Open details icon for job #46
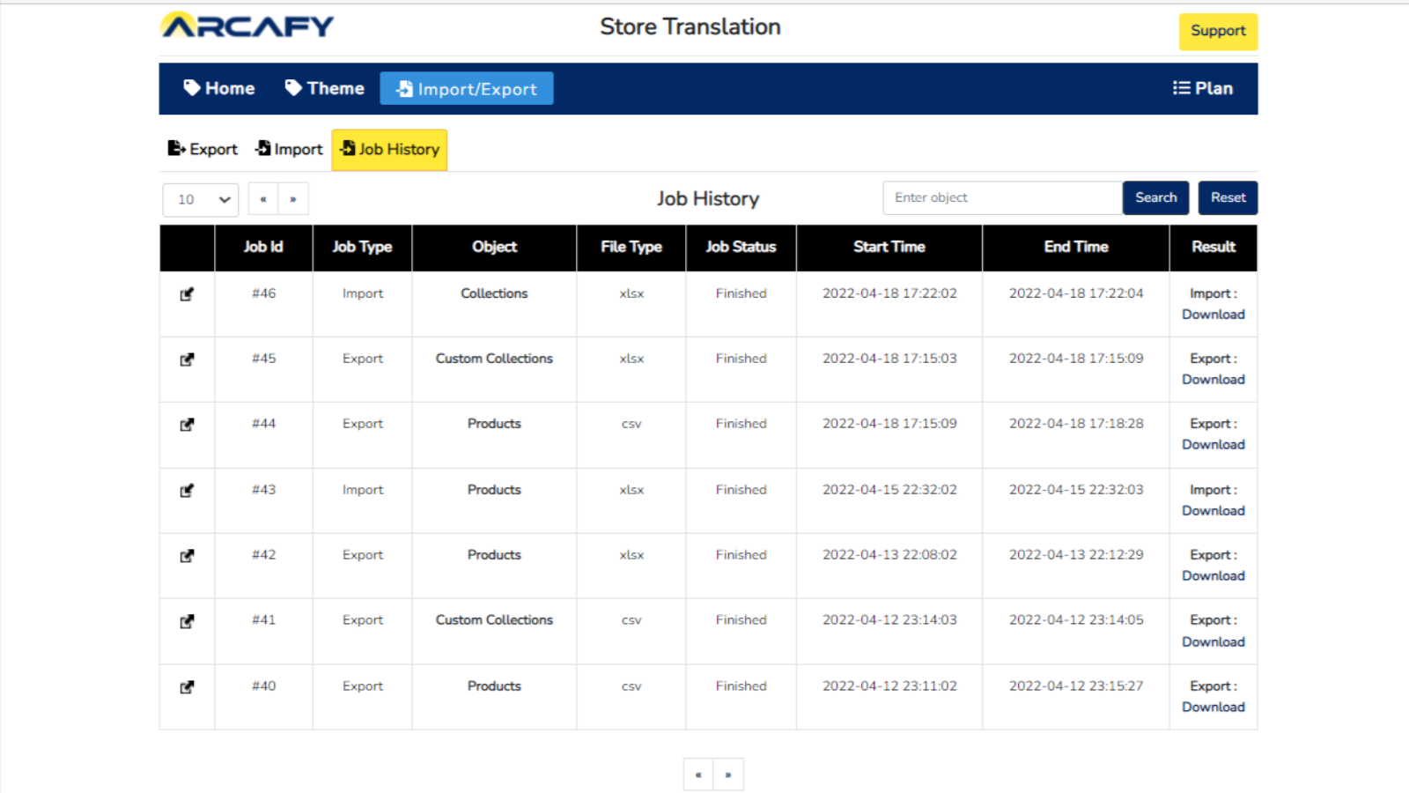The height and width of the screenshot is (793, 1409). pyautogui.click(x=187, y=294)
